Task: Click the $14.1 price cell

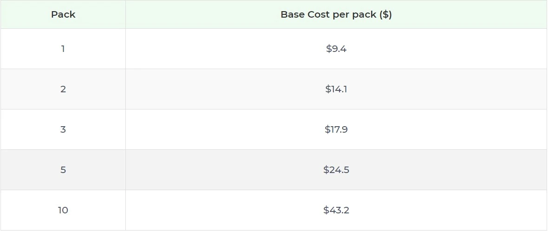Action: point(336,89)
